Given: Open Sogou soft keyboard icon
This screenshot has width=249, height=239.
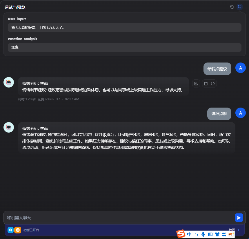Looking at the screenshot, I should coord(210,234).
